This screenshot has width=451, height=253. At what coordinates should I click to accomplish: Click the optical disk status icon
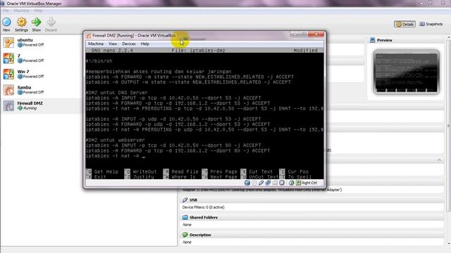[254, 183]
